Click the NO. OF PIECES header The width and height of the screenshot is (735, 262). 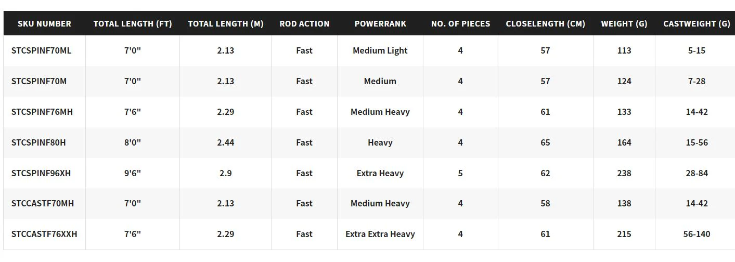pyautogui.click(x=460, y=23)
